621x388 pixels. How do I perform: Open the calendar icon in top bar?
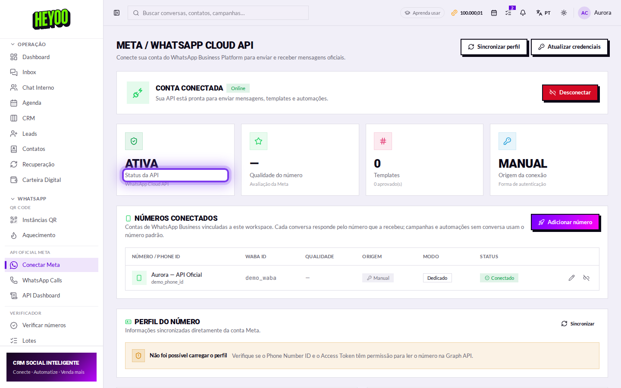[x=494, y=13]
